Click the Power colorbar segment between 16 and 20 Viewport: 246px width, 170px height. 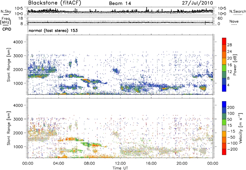224,61
